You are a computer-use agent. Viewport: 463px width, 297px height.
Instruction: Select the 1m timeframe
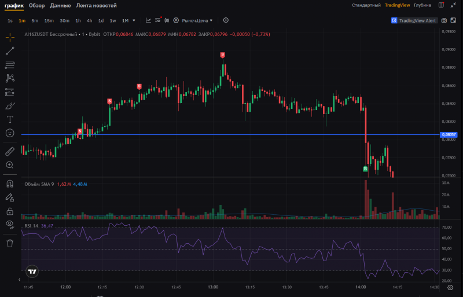coord(22,21)
